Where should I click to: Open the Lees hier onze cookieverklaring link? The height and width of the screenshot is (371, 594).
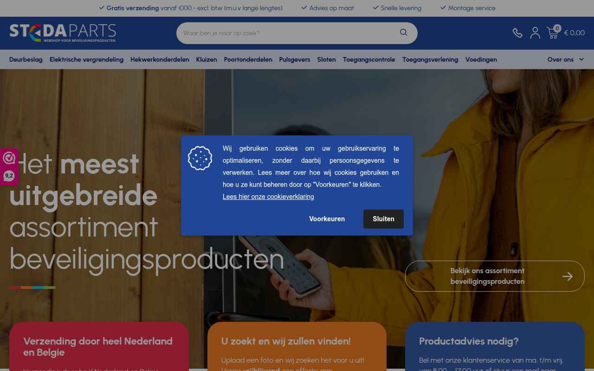coord(268,197)
